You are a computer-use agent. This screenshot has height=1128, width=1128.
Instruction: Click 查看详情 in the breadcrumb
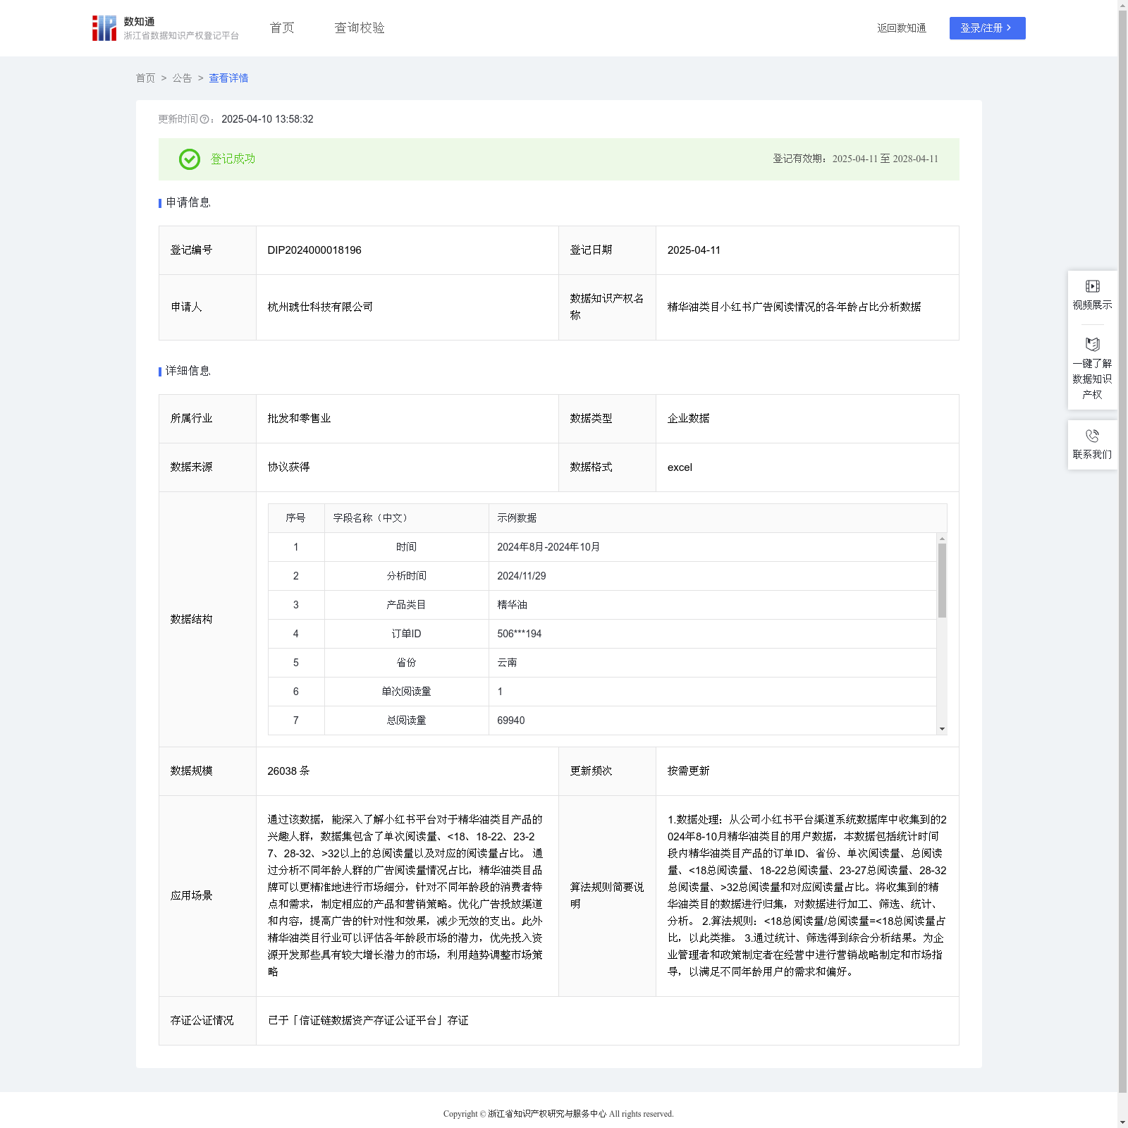[228, 78]
